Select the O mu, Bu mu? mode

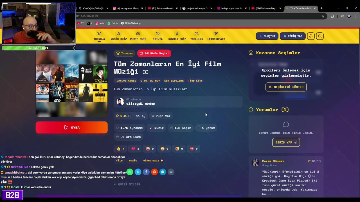point(150,81)
